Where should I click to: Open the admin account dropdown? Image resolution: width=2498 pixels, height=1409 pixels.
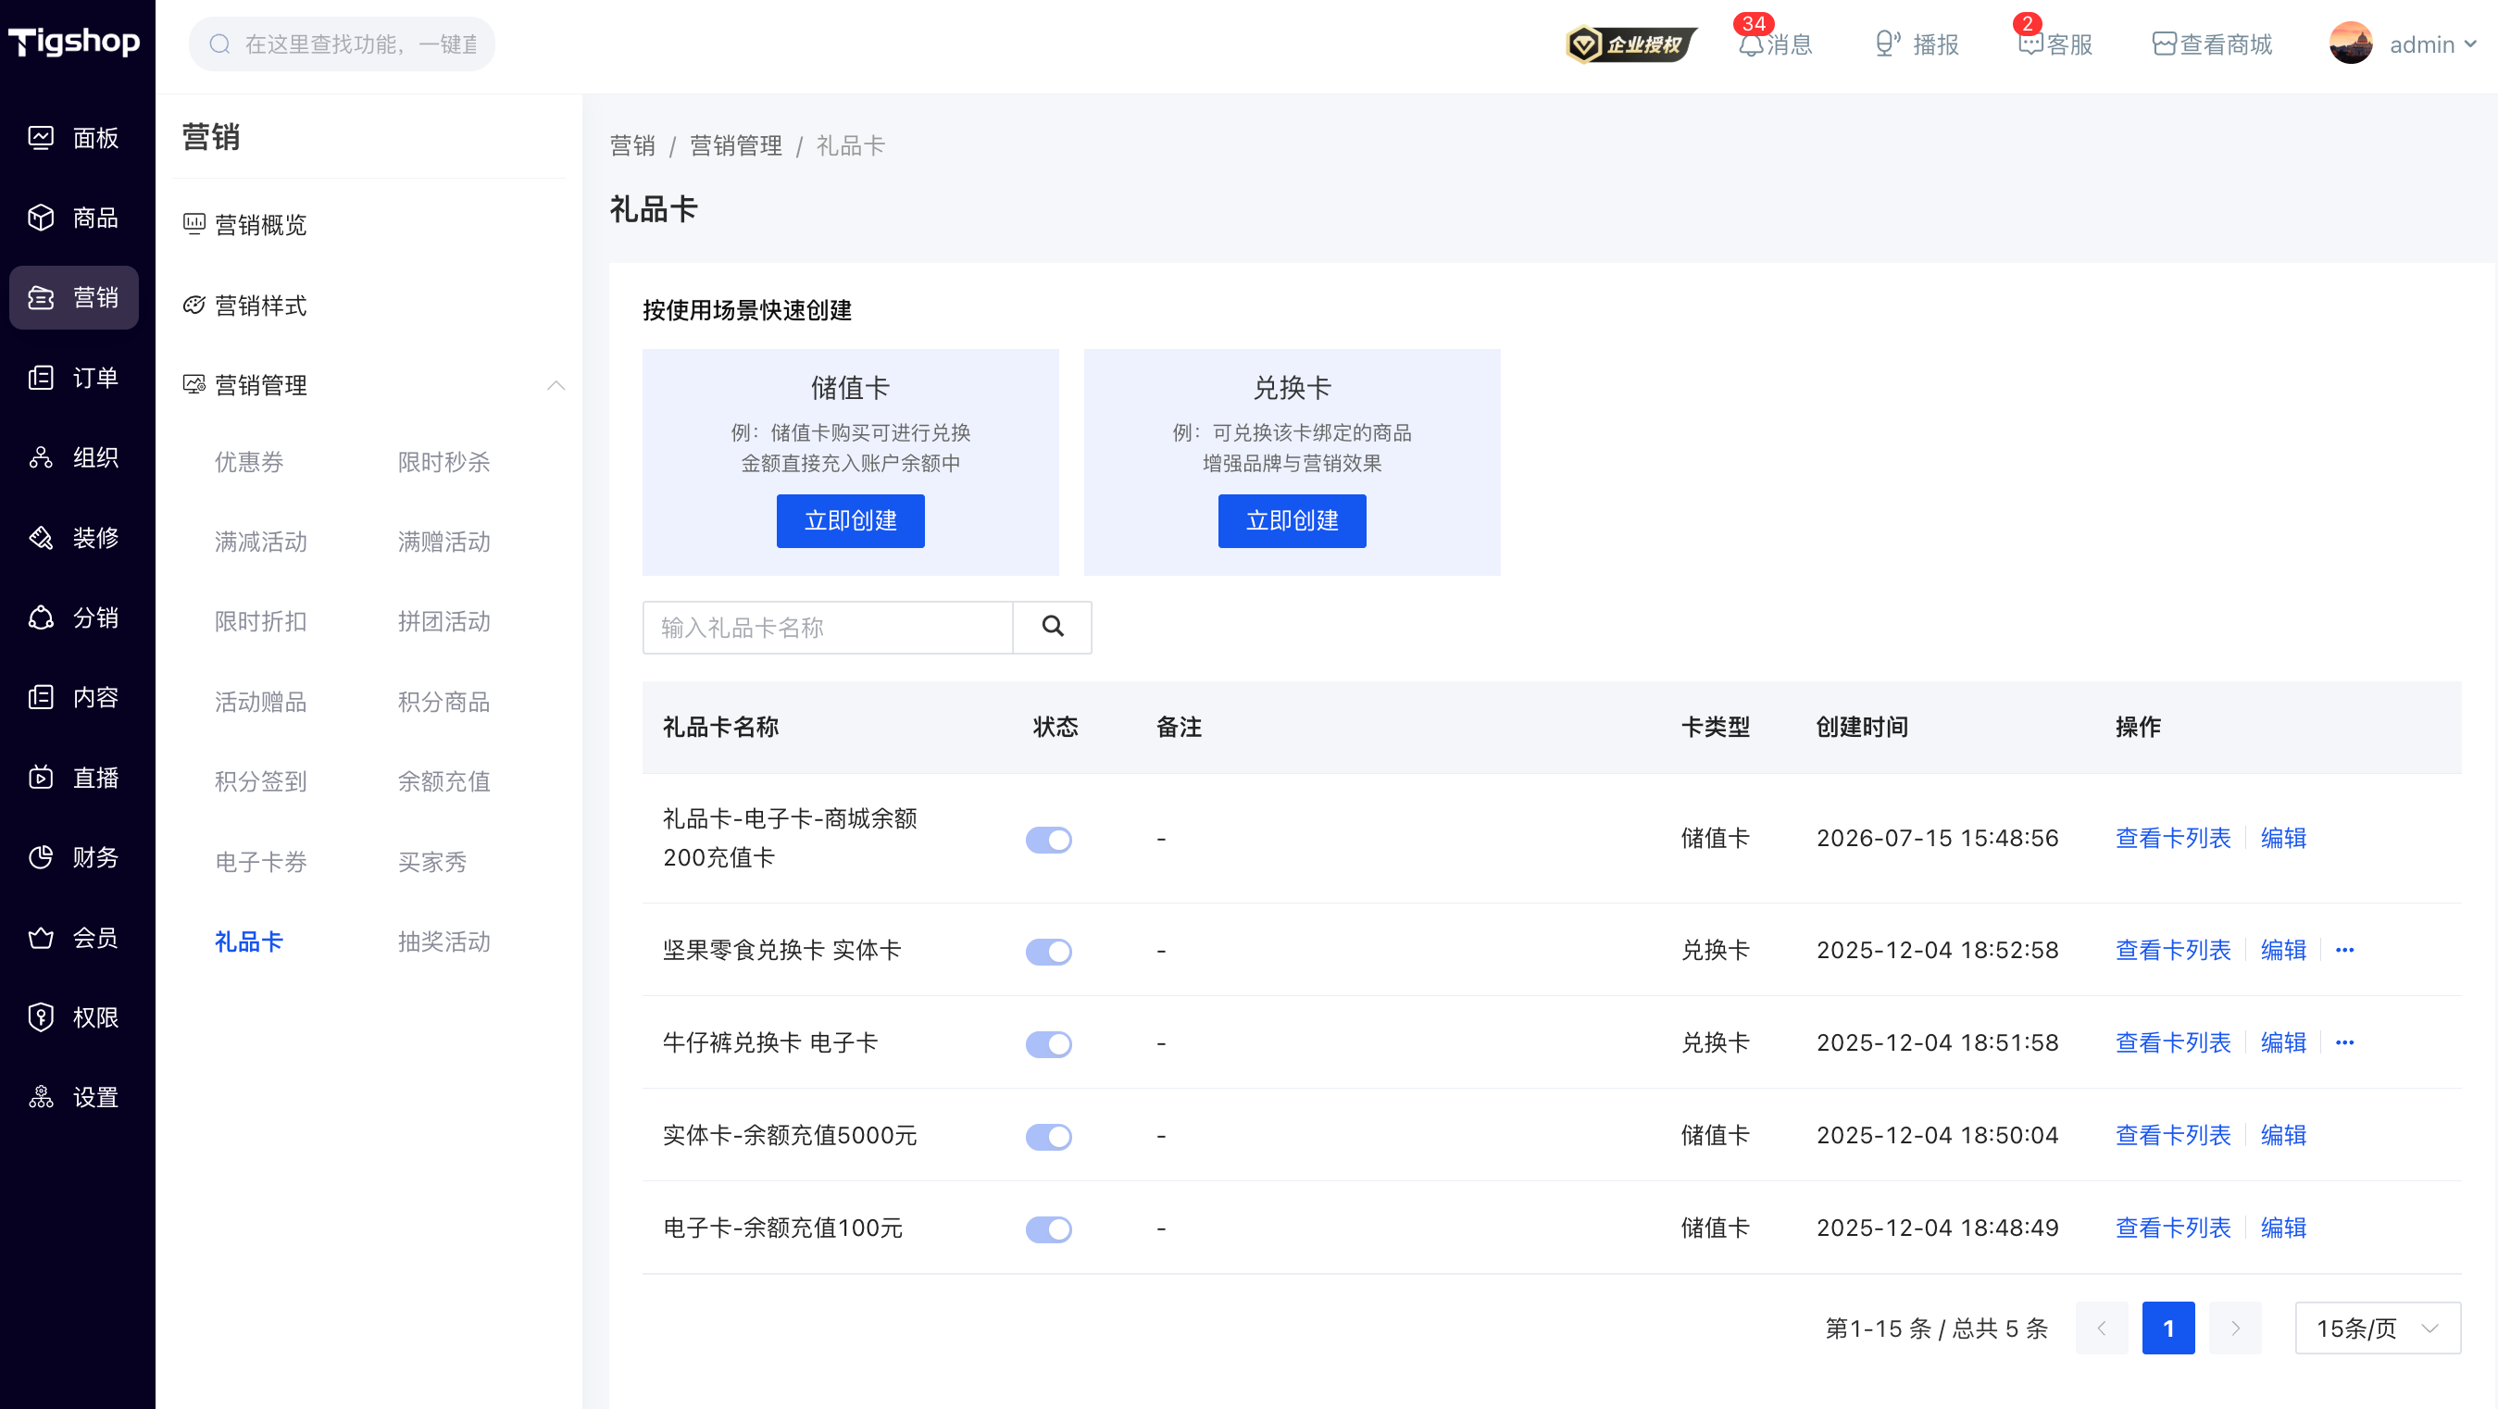tap(2403, 44)
